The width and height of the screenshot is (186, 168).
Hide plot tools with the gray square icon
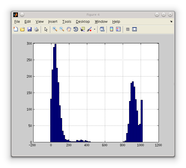tap(128, 29)
